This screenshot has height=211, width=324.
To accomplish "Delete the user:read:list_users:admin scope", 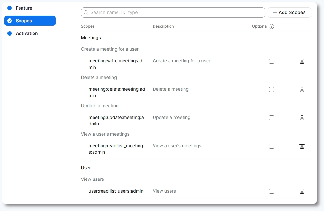I will click(302, 191).
